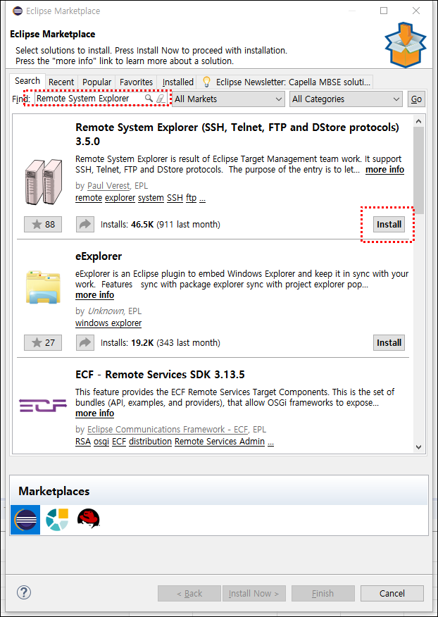Viewport: 438px width, 617px height.
Task: Click the 'distribution' tag link
Action: click(150, 442)
